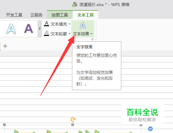Image resolution: width=173 pixels, height=133 pixels.
Task: Select the top-middle resize handle of the text box
Action: tap(73, 125)
